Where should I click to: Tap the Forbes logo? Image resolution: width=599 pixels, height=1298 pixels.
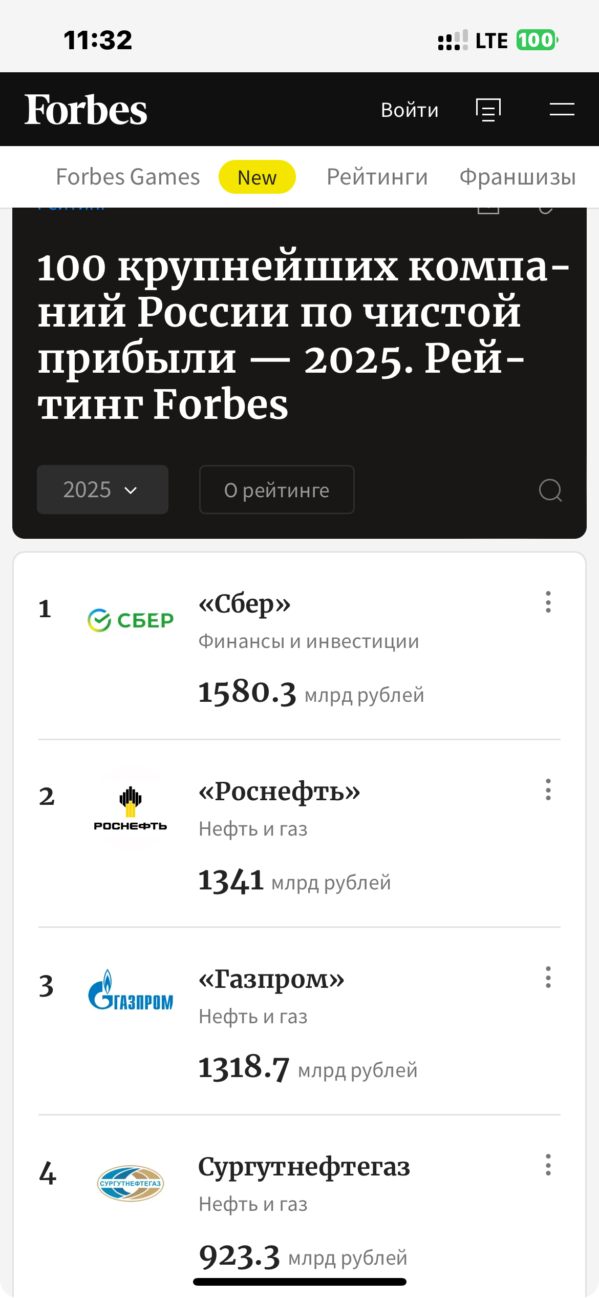(86, 110)
